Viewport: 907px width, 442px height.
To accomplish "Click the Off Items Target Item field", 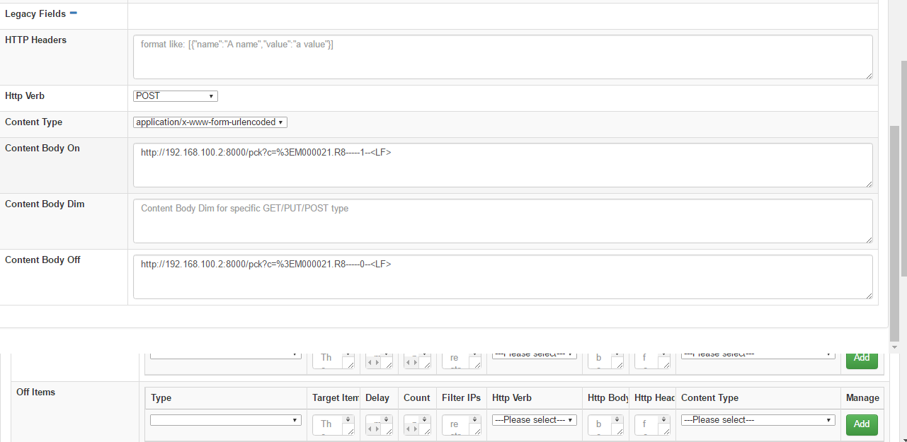I will (x=328, y=424).
